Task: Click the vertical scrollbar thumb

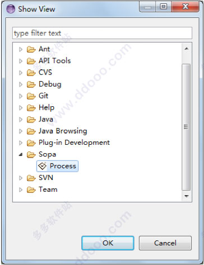Action: coord(186,127)
